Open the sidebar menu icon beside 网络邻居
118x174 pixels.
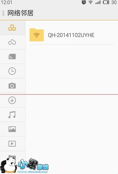pyautogui.click(x=3, y=13)
